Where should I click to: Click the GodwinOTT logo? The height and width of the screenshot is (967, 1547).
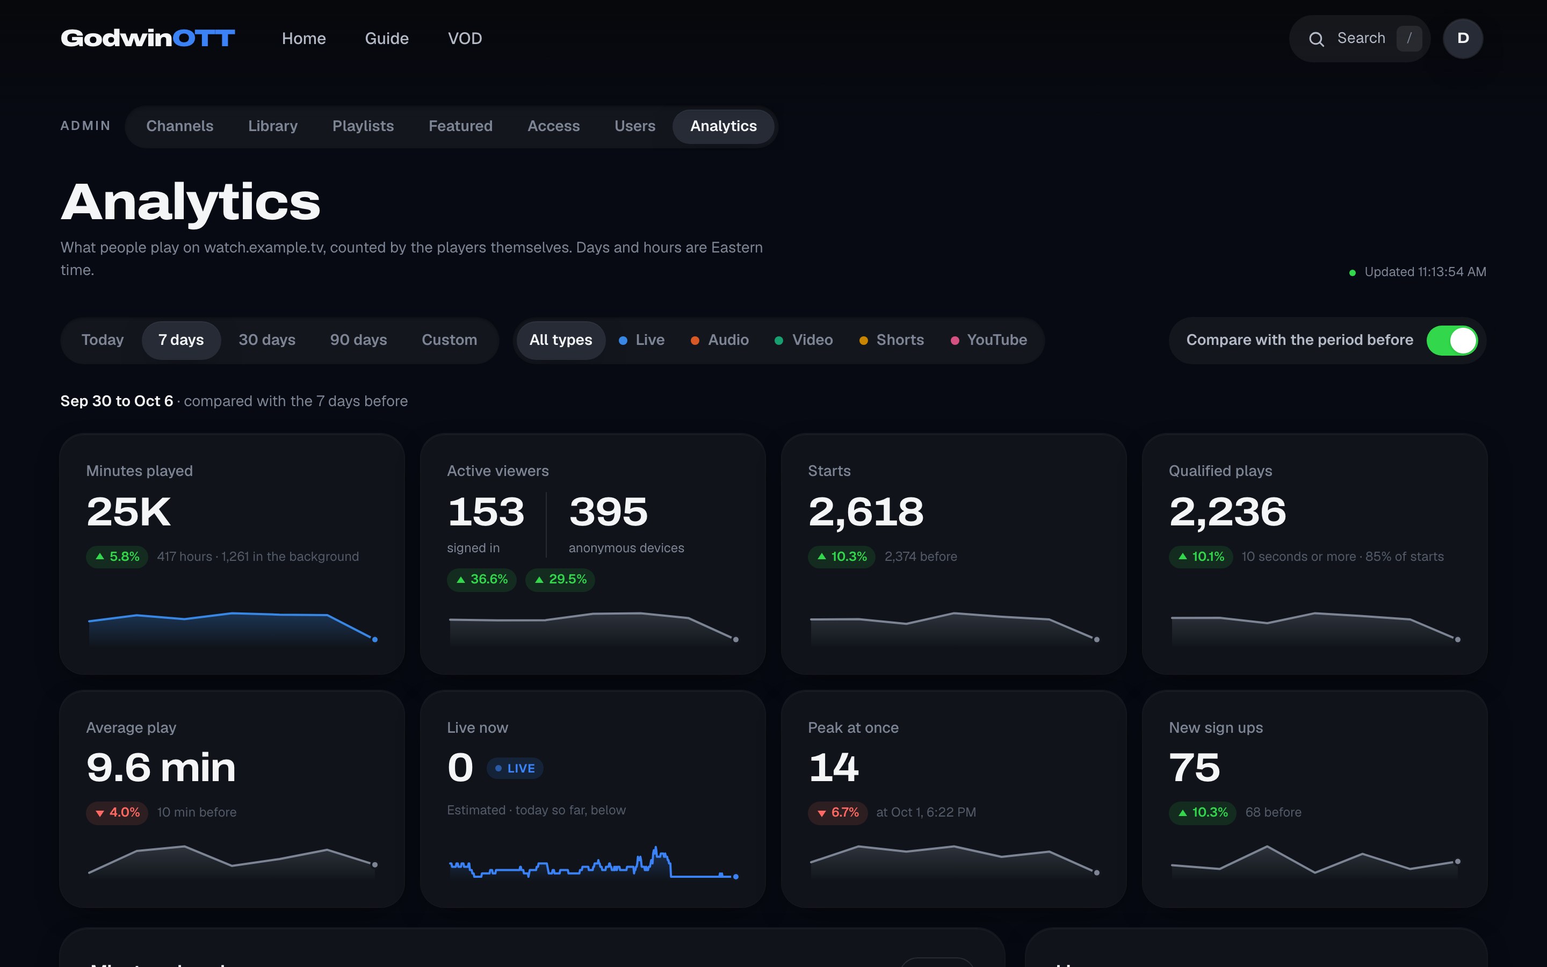tap(148, 38)
